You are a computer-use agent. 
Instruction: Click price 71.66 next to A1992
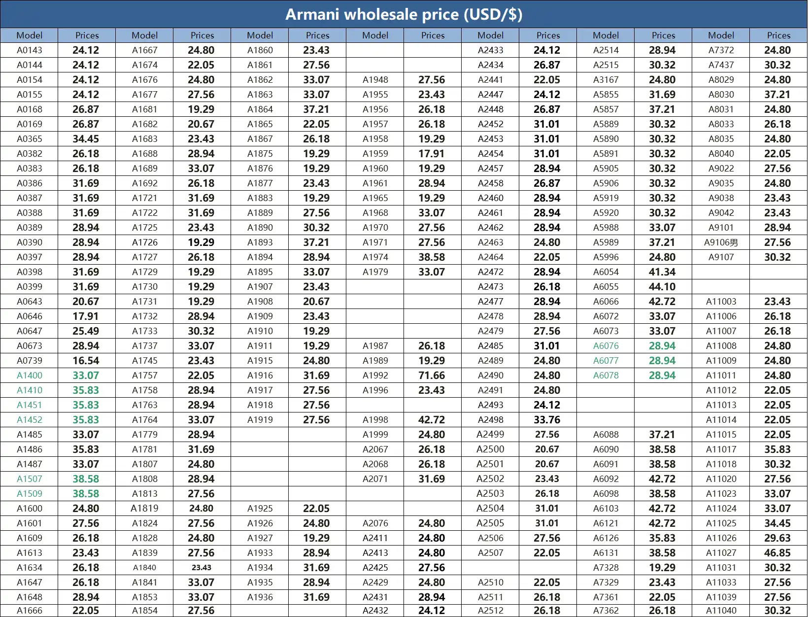point(432,376)
